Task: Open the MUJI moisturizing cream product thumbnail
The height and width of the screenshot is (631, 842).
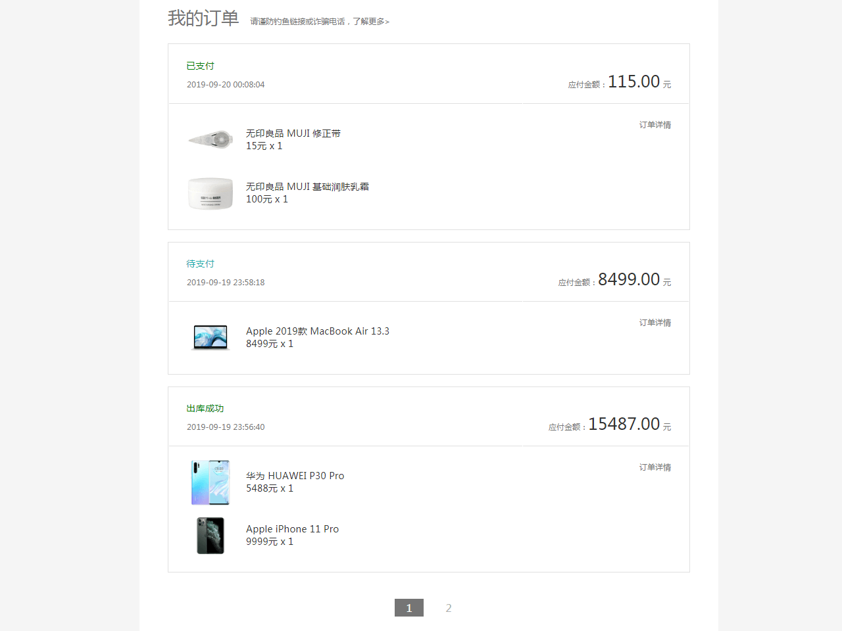Action: [210, 193]
